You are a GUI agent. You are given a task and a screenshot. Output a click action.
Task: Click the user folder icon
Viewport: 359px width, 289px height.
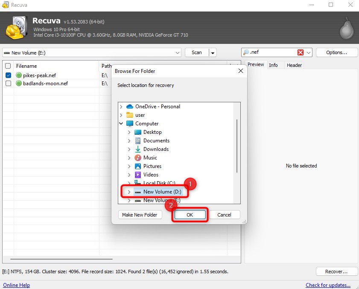[130, 115]
